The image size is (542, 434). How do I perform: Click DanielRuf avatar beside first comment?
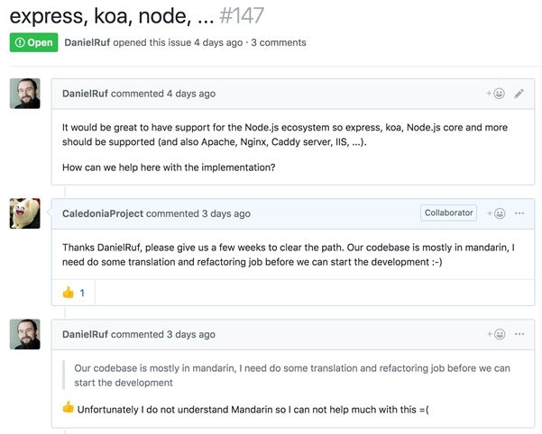(25, 94)
